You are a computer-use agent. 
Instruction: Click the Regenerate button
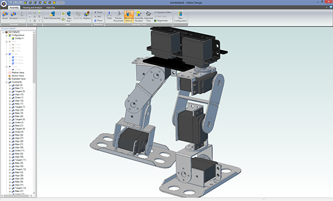coord(161,20)
